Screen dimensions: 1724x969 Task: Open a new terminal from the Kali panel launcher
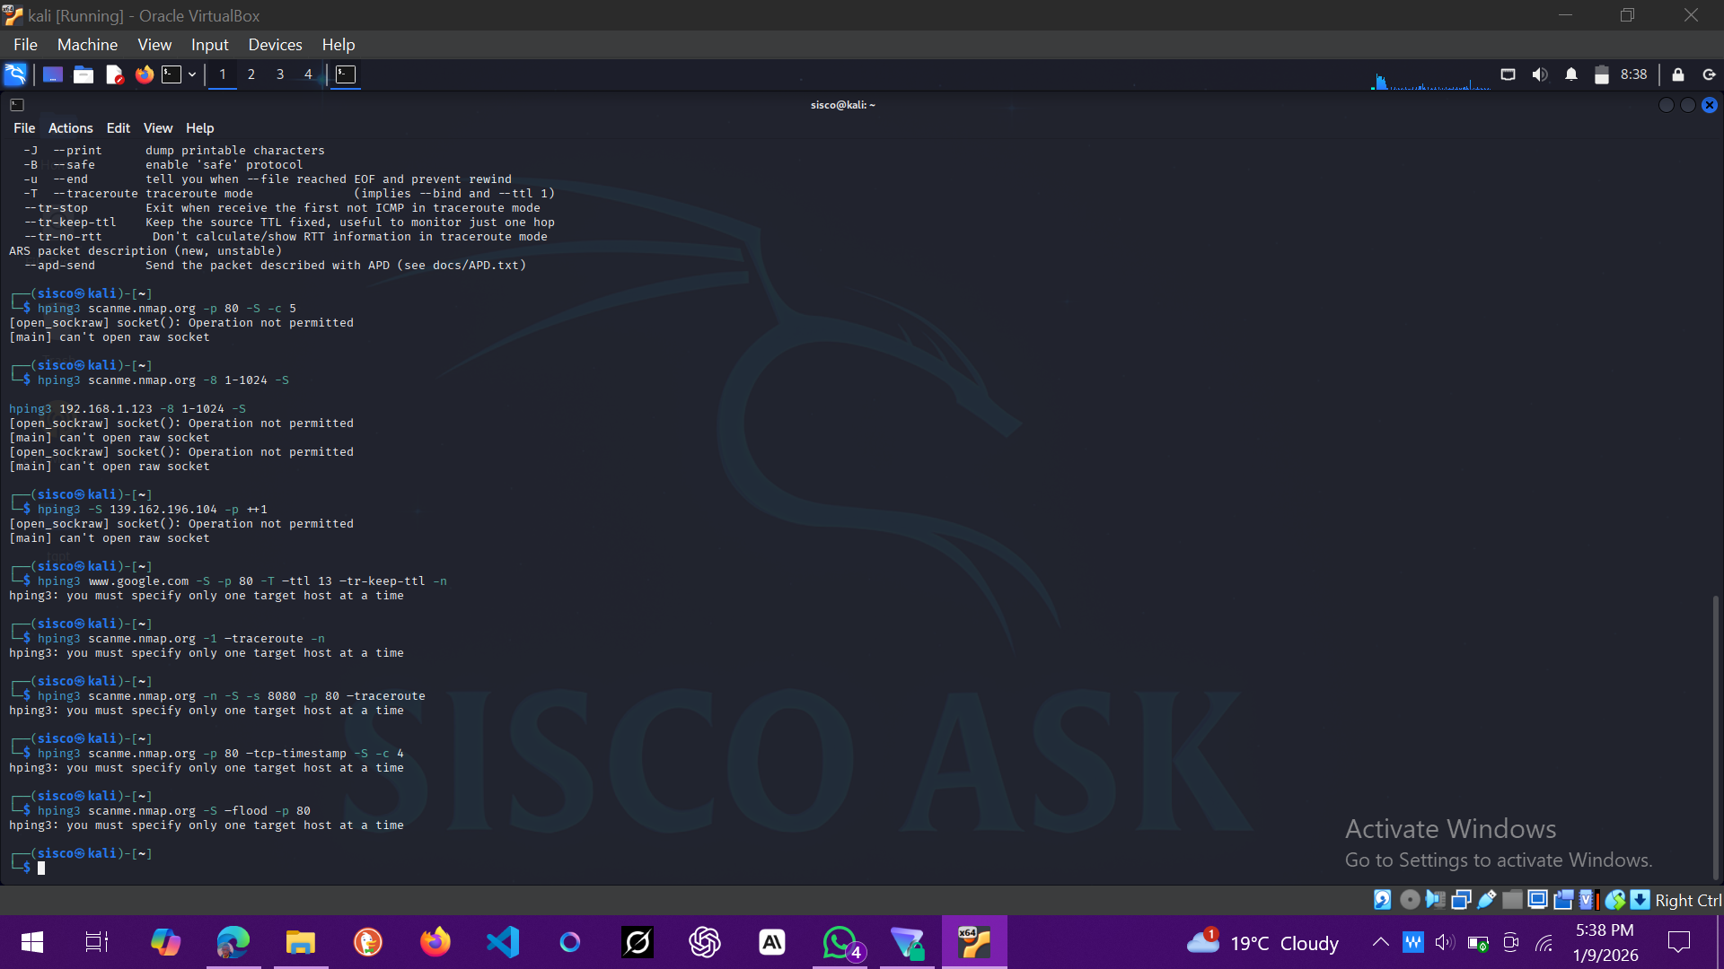coord(172,74)
